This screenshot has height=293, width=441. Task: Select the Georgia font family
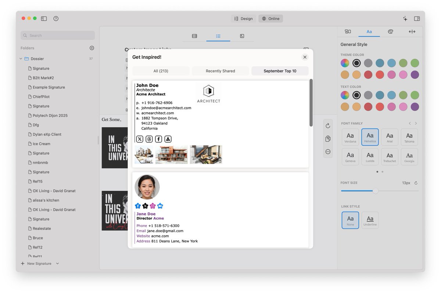coord(409,157)
